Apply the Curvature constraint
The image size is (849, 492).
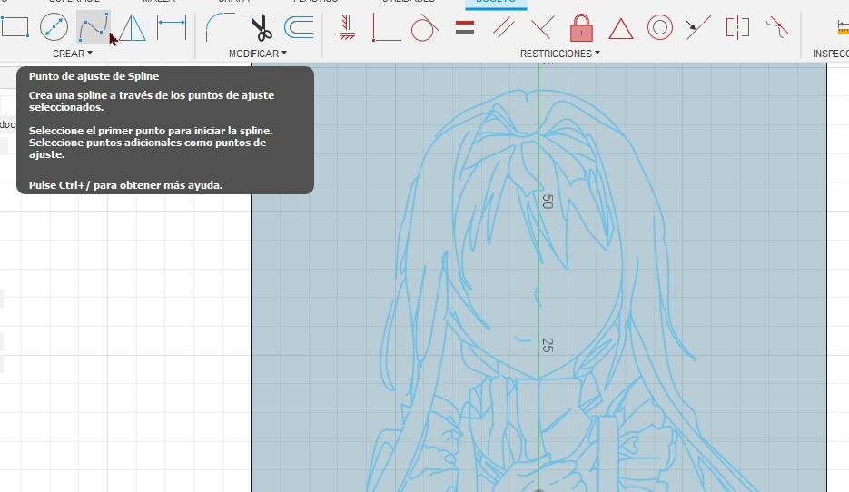[x=777, y=27]
